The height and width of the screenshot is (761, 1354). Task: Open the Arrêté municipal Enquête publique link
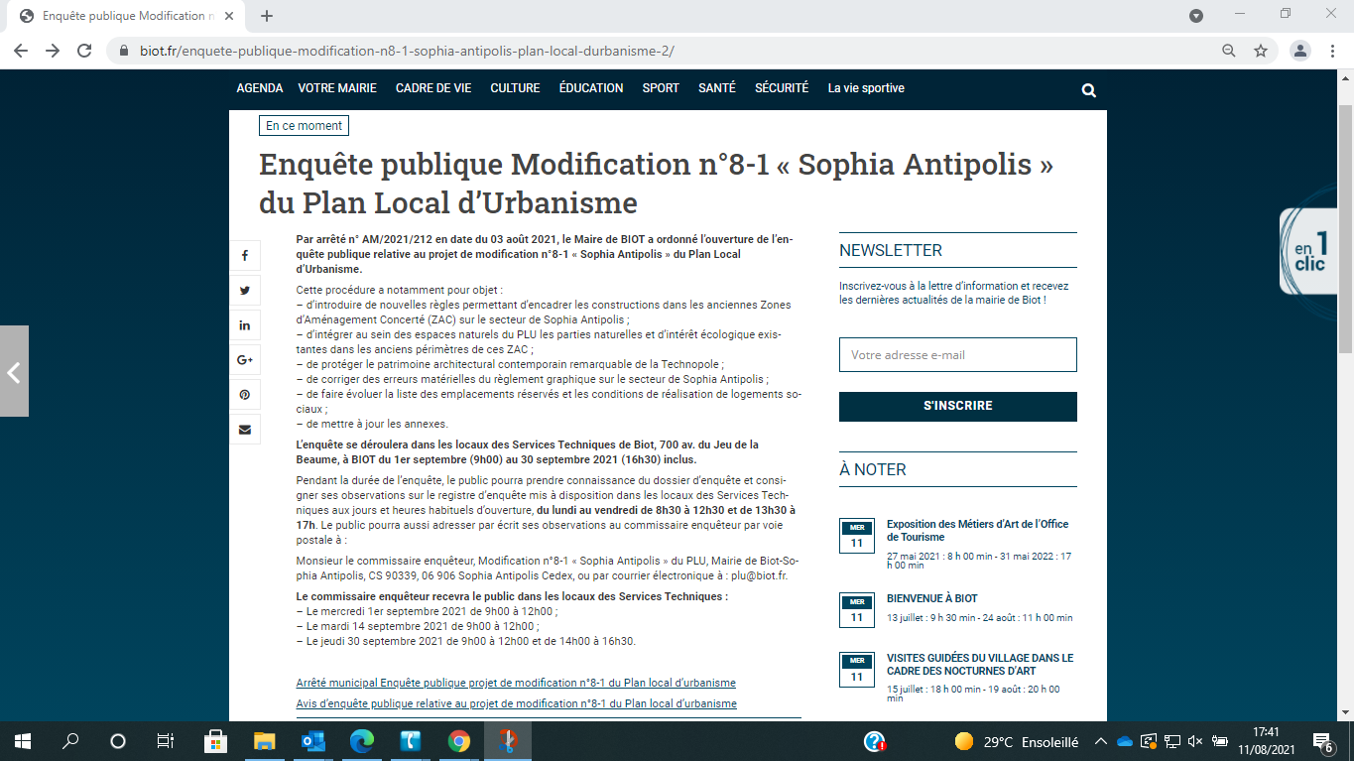(x=516, y=684)
